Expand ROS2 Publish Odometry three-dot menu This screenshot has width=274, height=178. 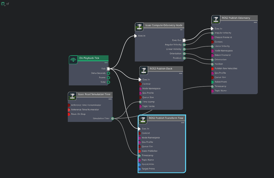coord(255,22)
